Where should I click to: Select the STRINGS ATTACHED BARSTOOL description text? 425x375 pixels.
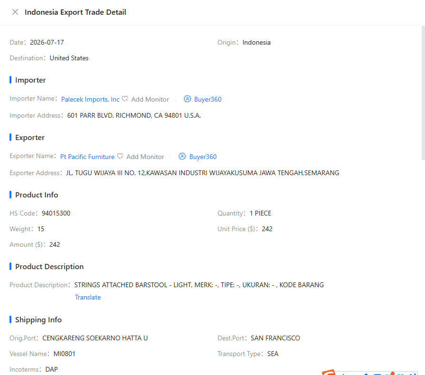pyautogui.click(x=199, y=285)
